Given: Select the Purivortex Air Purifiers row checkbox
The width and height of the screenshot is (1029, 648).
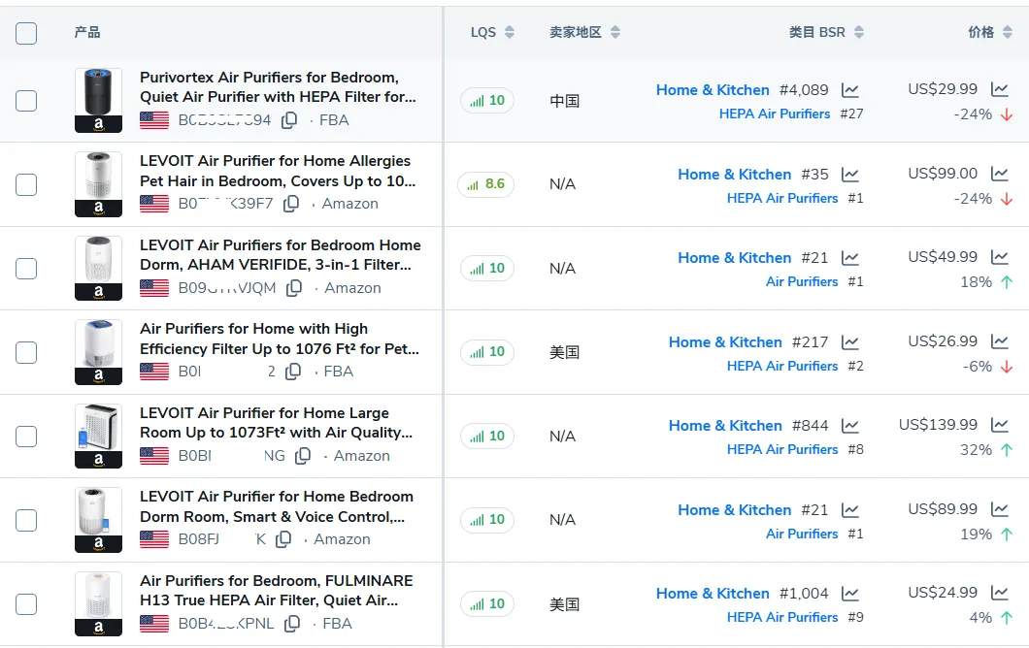Looking at the screenshot, I should click(26, 100).
